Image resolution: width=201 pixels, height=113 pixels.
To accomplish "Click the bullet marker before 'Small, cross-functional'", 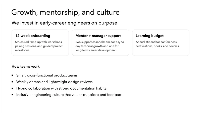I will coord(13,75).
